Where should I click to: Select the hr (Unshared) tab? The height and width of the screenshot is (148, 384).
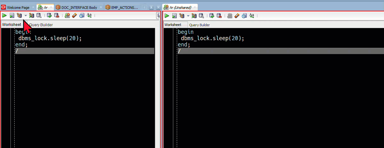[180, 7]
